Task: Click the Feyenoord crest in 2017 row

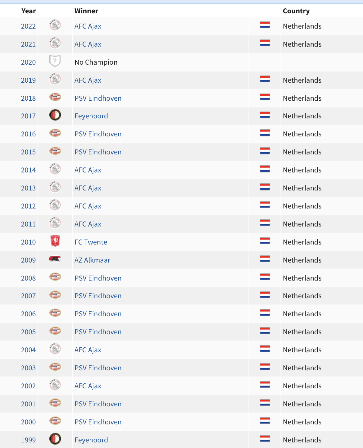Action: [55, 115]
